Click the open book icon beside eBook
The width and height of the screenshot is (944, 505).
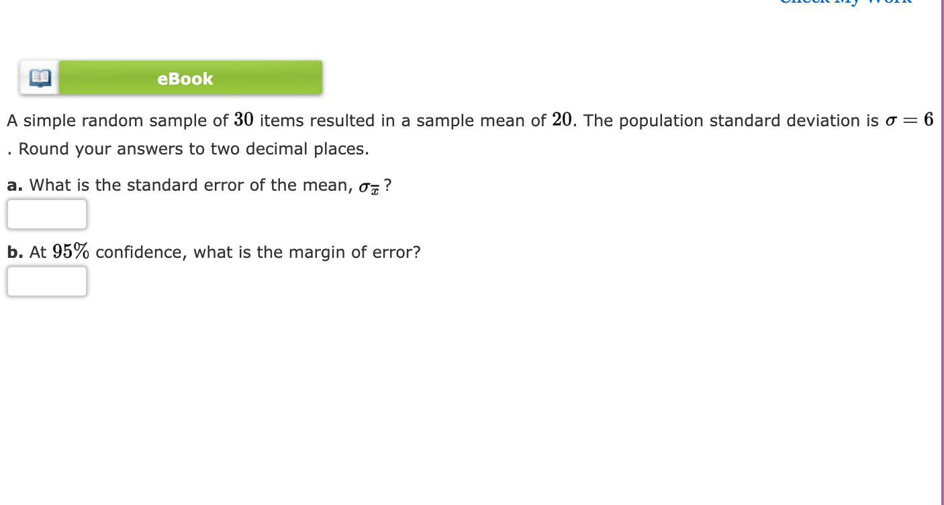click(38, 77)
